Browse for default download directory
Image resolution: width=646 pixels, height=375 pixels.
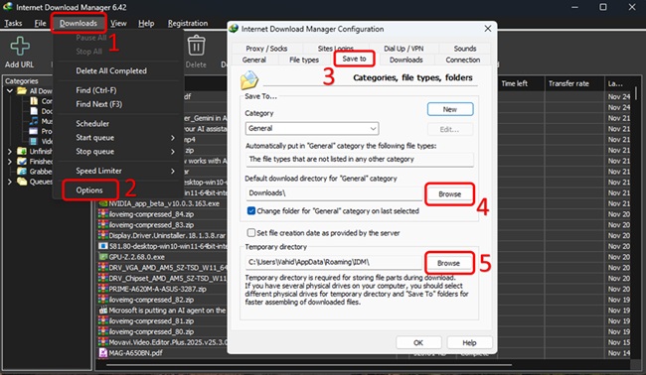pos(449,194)
